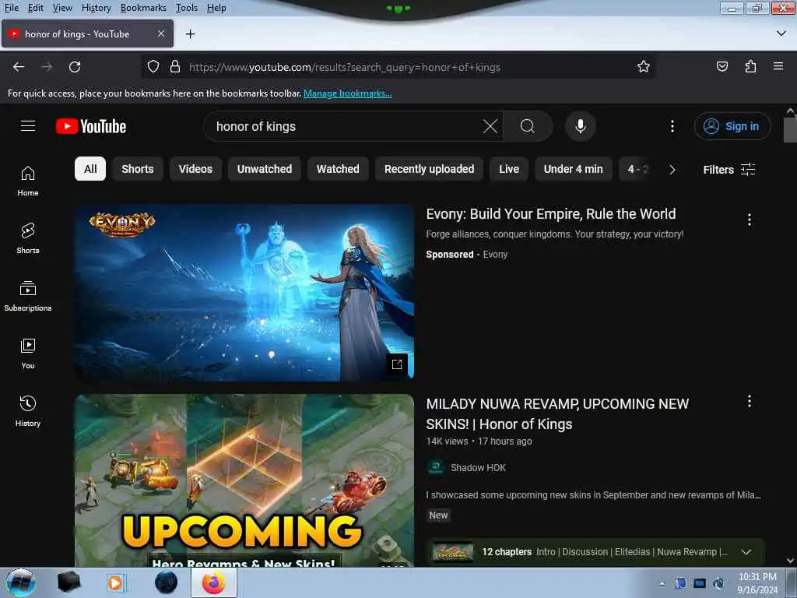Open the Tools menu
797x598 pixels.
pyautogui.click(x=187, y=8)
